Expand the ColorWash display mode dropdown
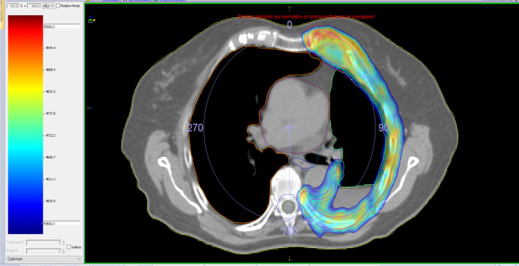 pyautogui.click(x=43, y=258)
